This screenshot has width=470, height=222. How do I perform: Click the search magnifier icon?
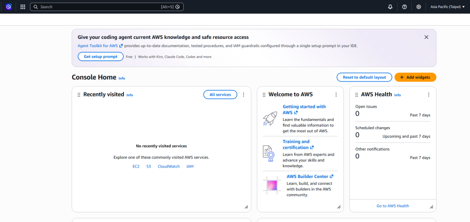[36, 7]
